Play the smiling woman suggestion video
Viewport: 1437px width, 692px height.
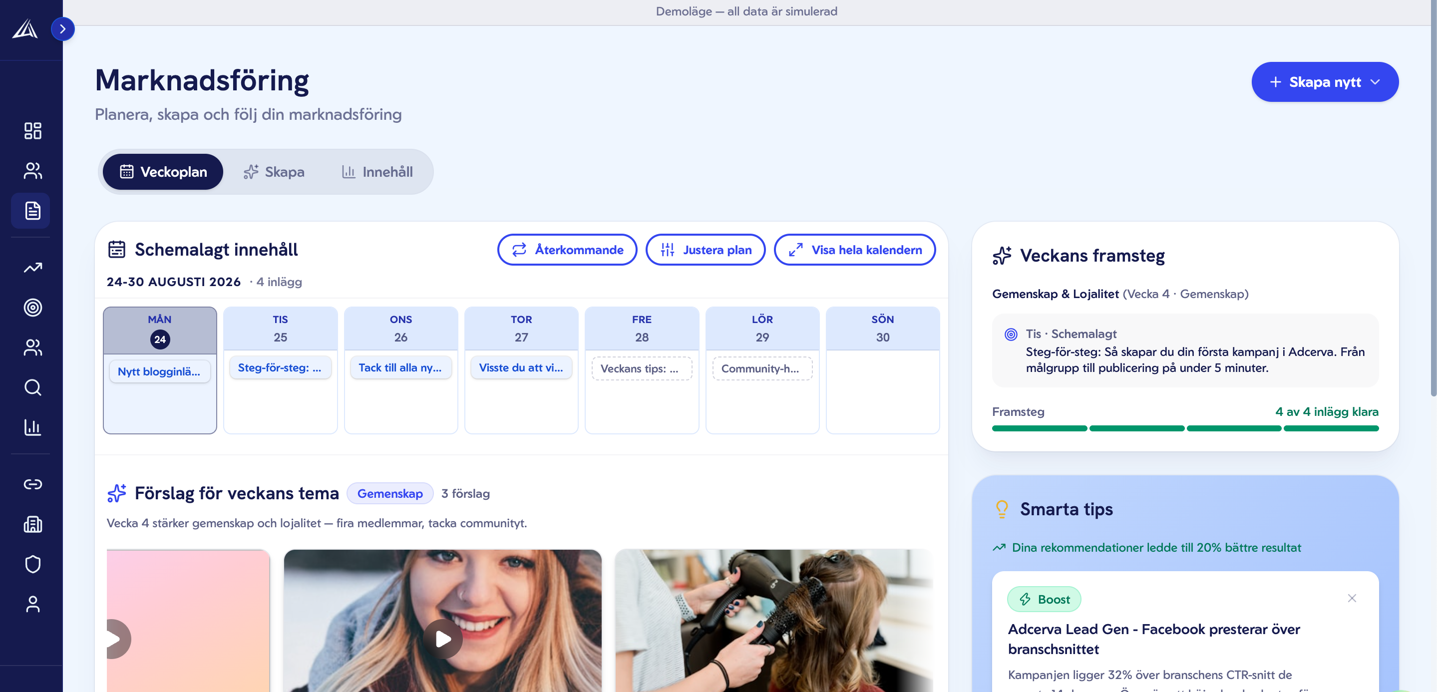(443, 639)
